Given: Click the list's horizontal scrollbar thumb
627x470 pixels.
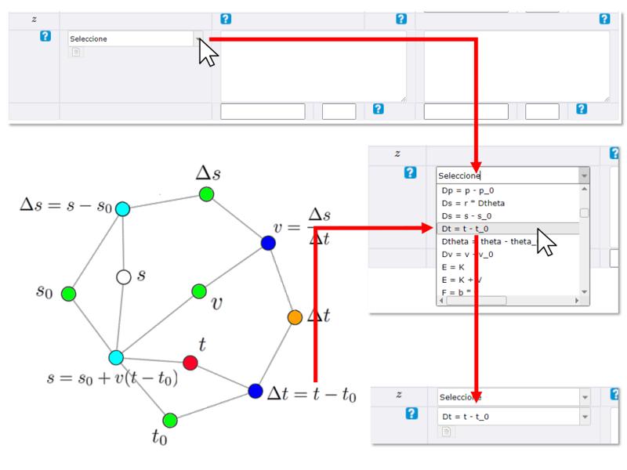Looking at the screenshot, I should click(477, 300).
